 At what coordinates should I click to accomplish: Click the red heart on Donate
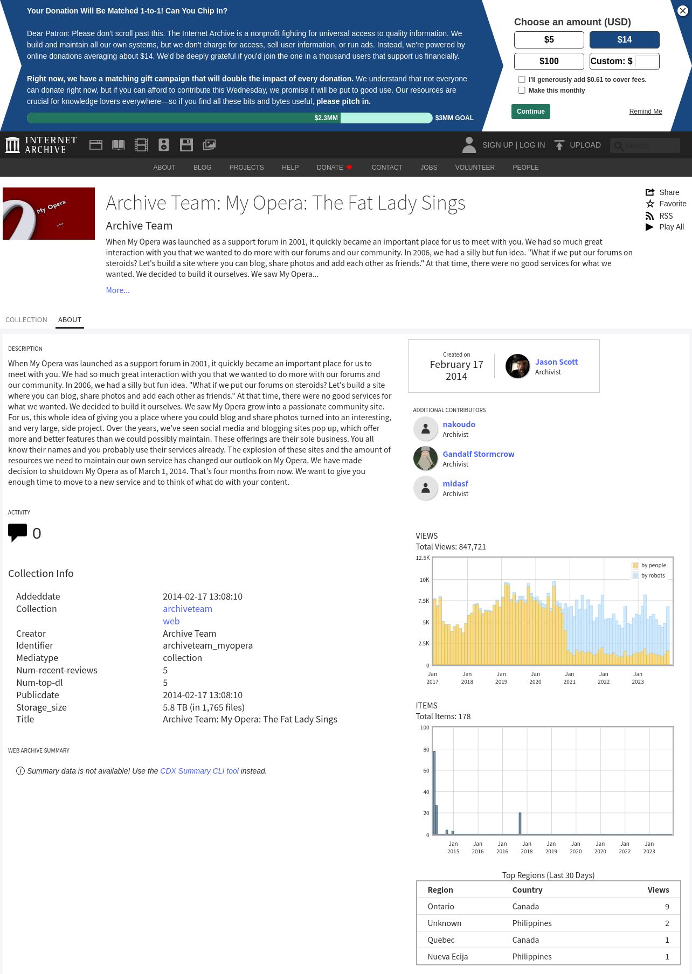coord(349,168)
